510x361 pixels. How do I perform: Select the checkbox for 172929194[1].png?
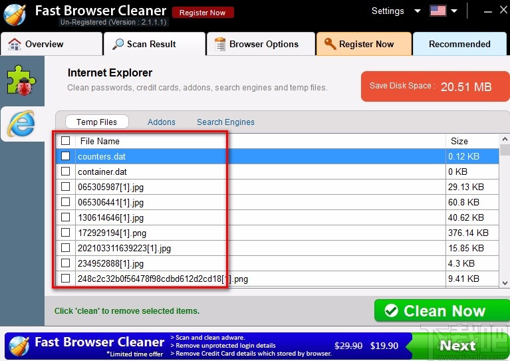(65, 232)
